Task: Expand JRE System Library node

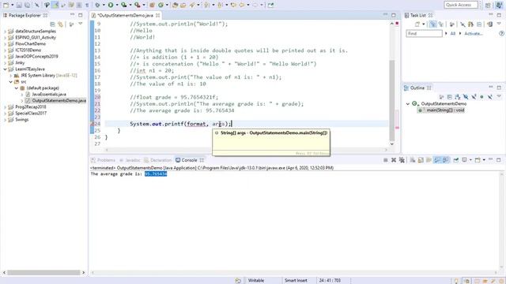Action: pos(10,76)
